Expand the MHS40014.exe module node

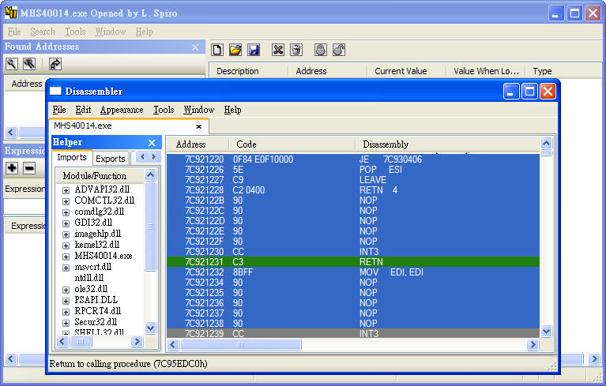66,257
